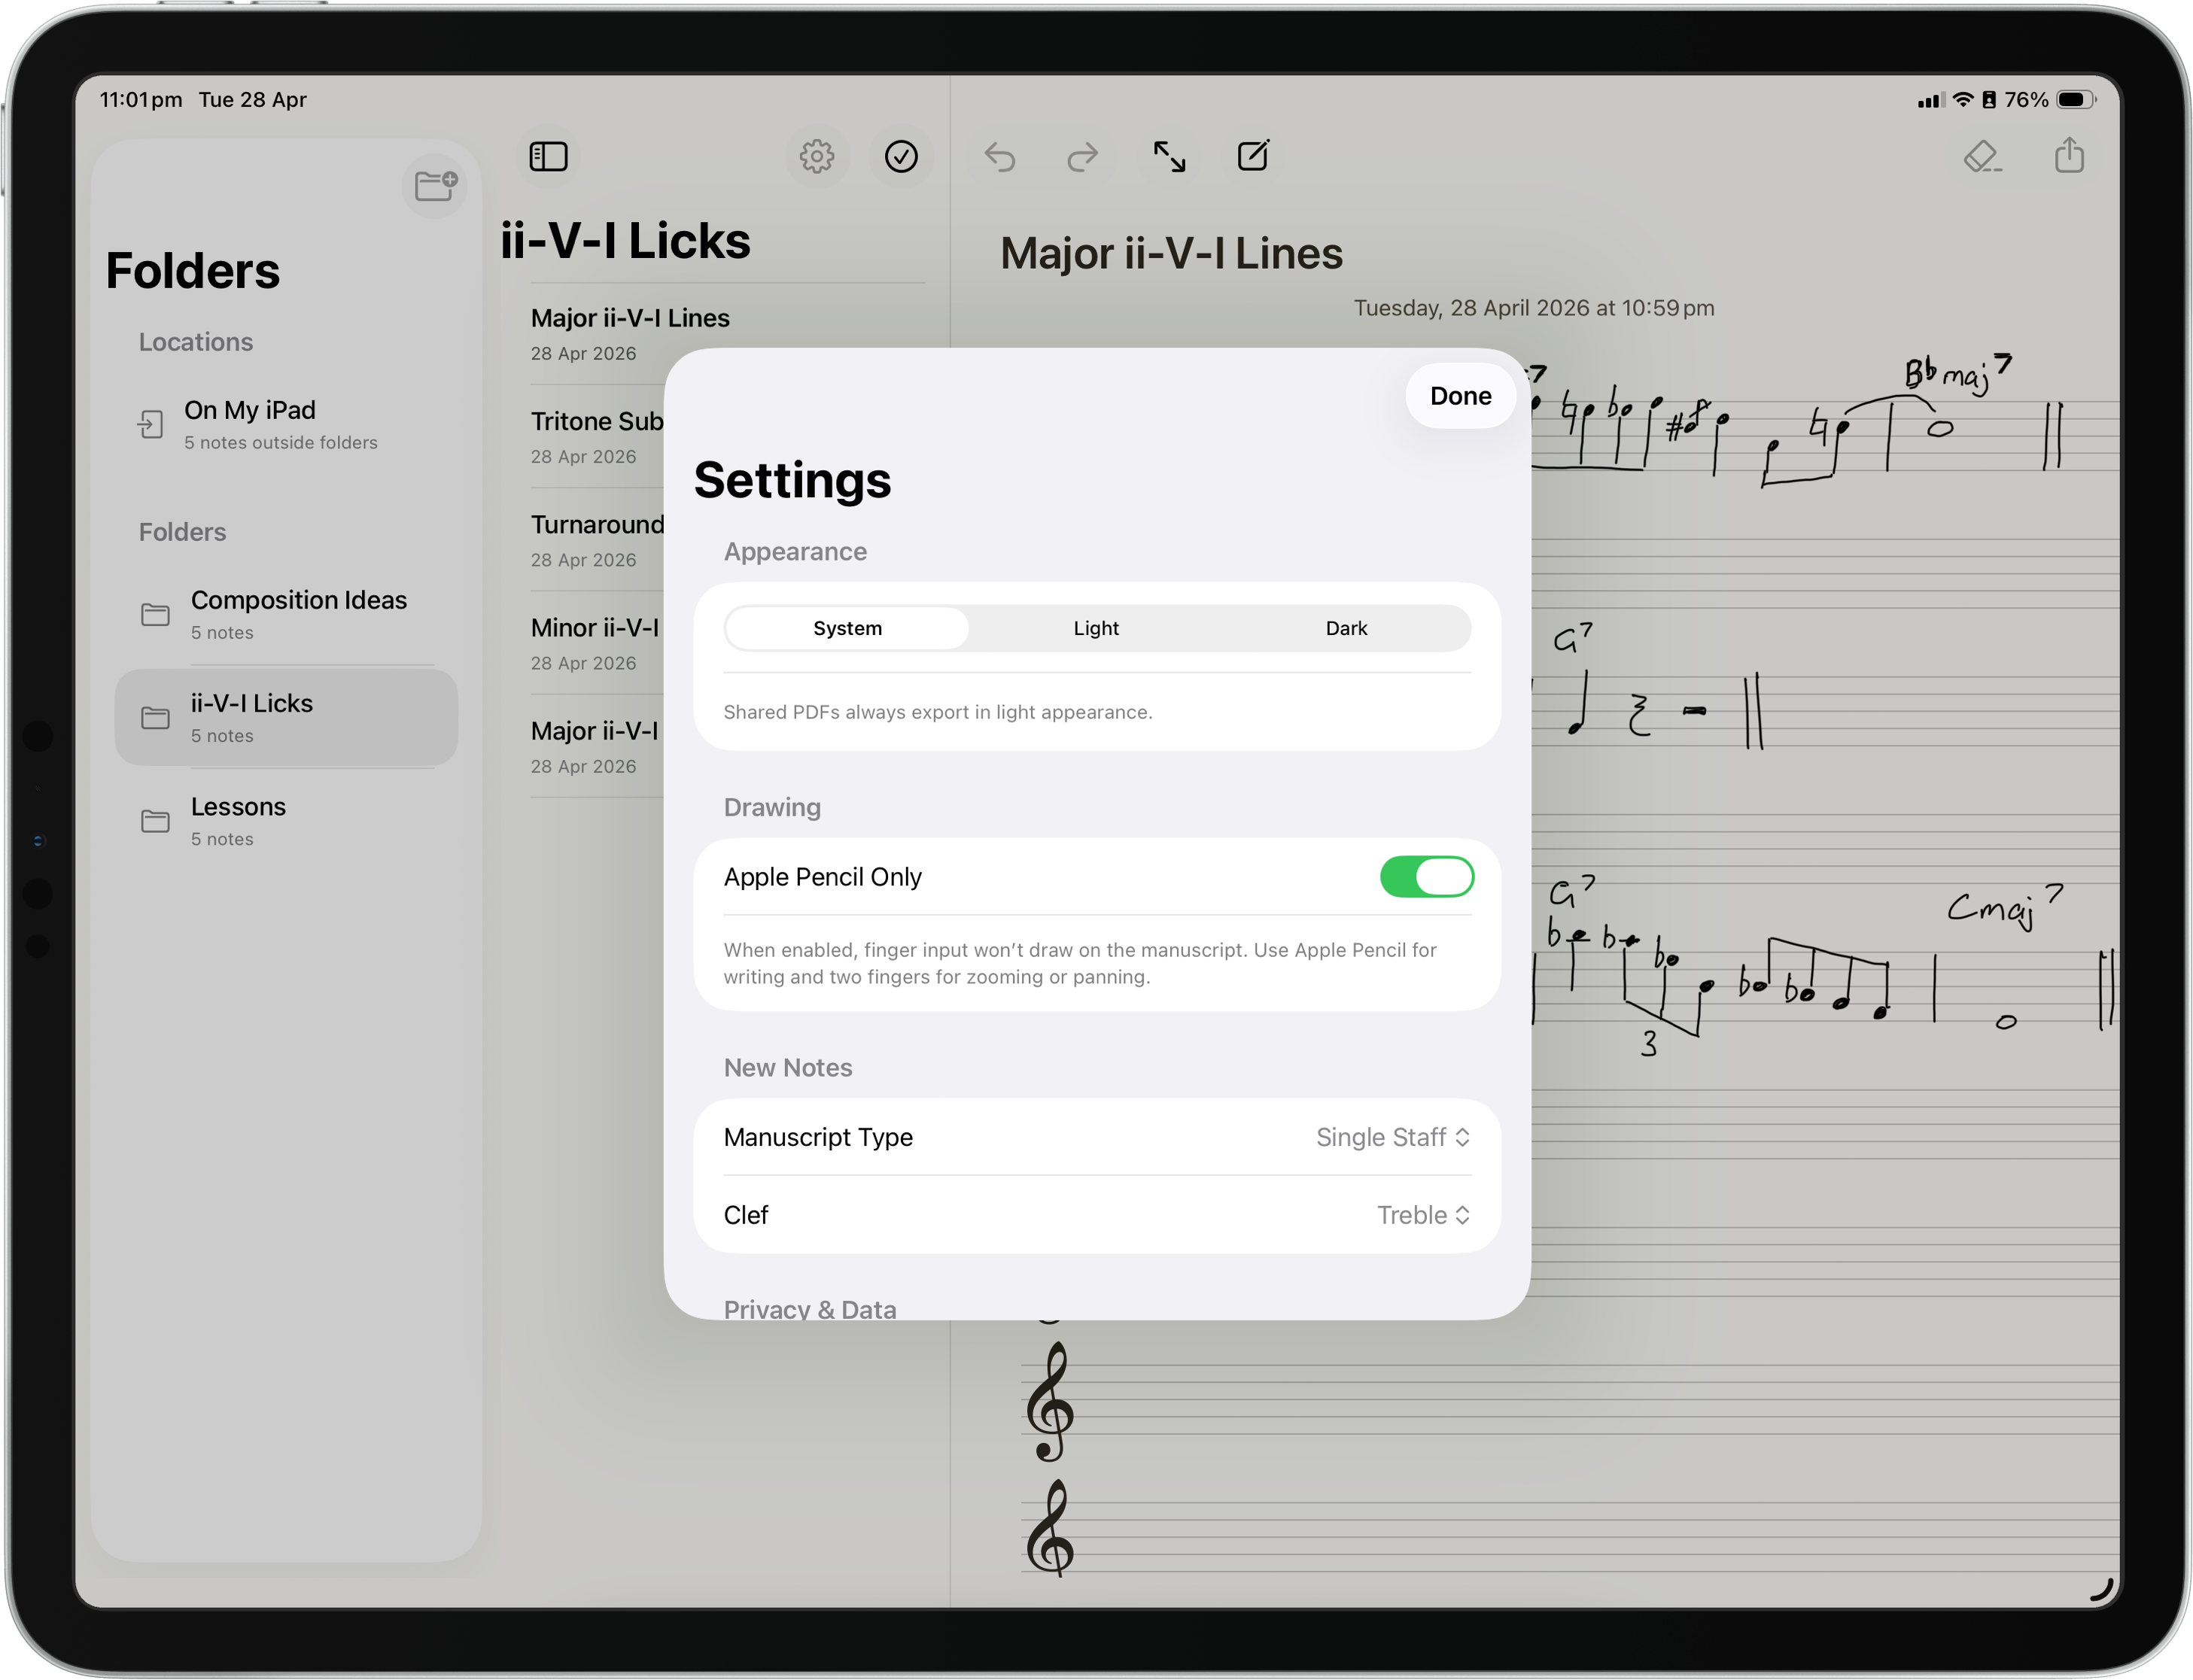
Task: Click the On My iPad location icon
Action: [x=150, y=424]
